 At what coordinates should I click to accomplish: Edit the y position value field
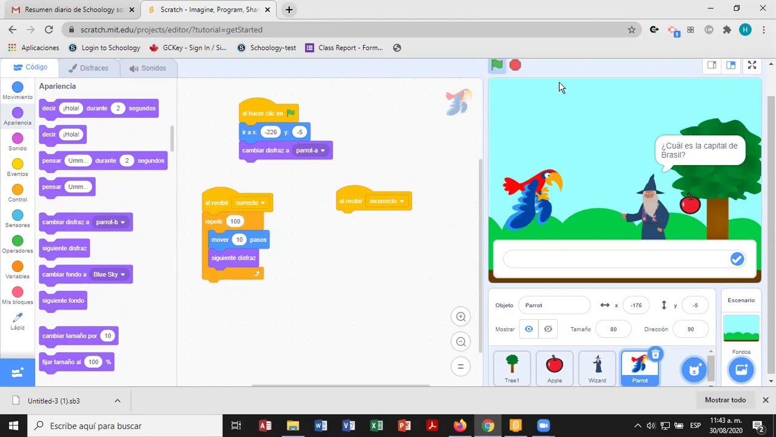[x=695, y=305]
